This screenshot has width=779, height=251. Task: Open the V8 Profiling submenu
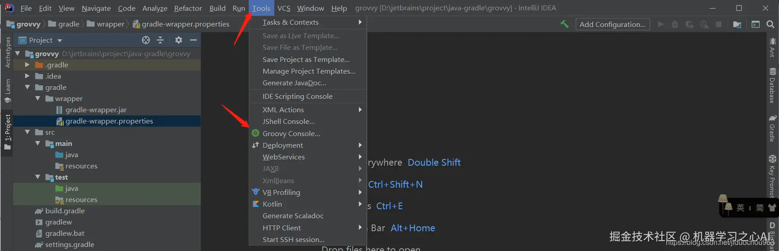pos(308,192)
